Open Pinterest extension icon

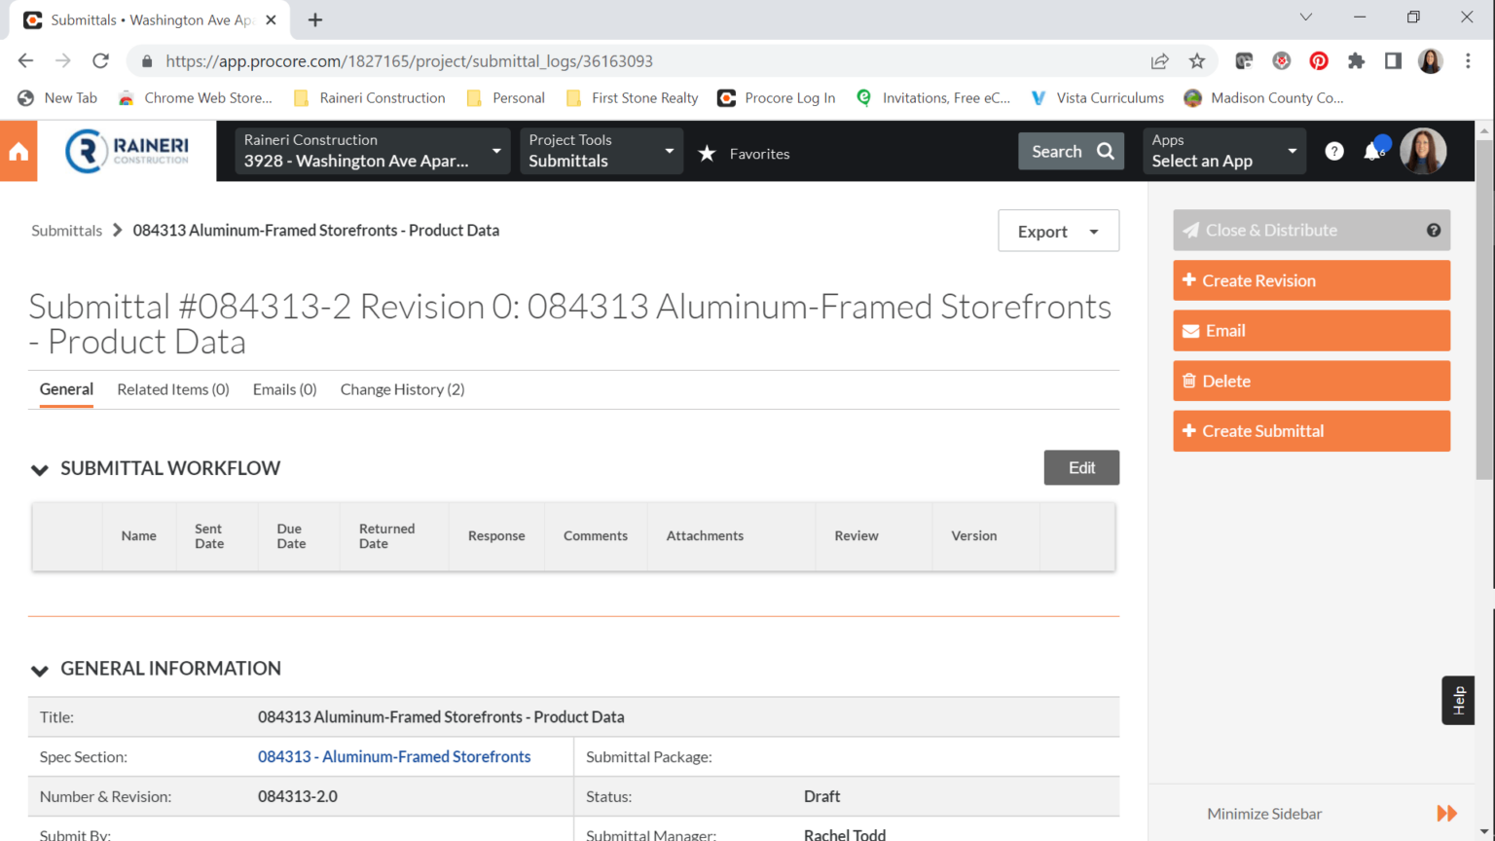click(1319, 61)
